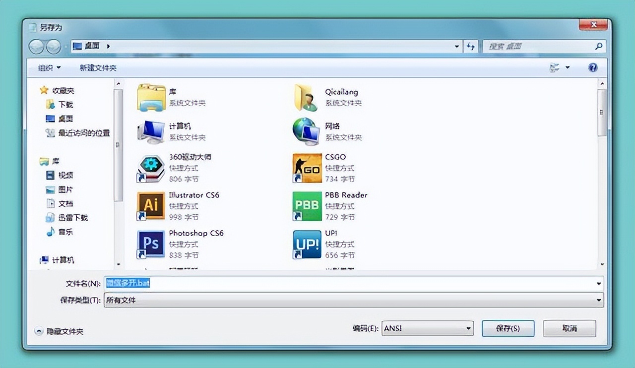Open the Photoshop CS6 shortcut

tap(150, 244)
